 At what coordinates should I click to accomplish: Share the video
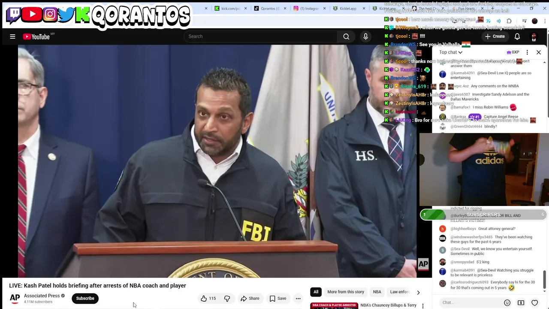(x=250, y=298)
